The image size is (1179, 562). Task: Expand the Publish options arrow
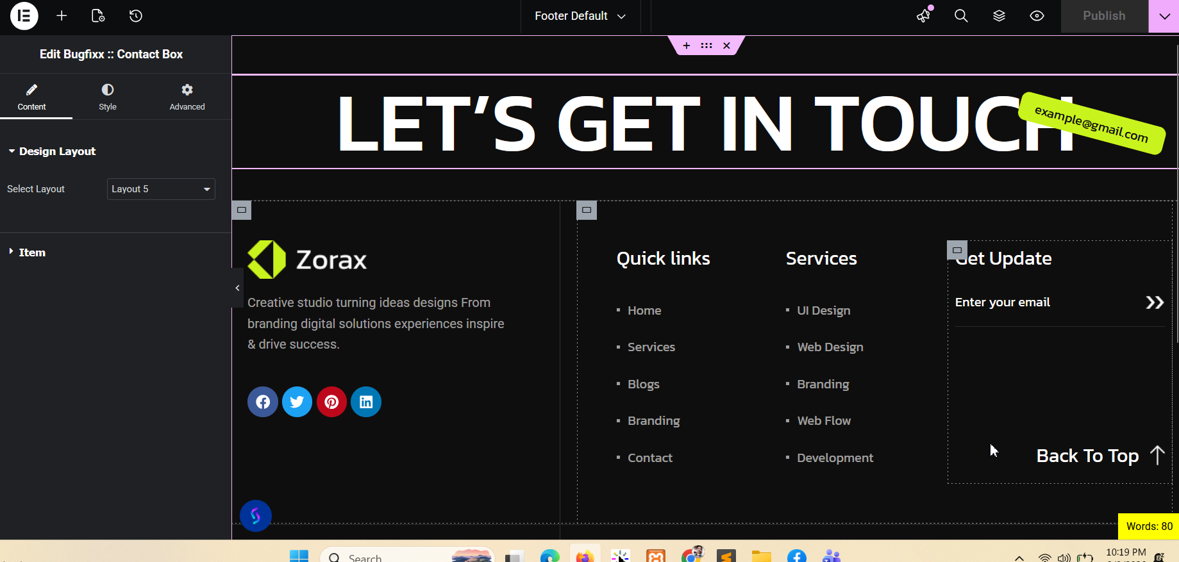1164,16
